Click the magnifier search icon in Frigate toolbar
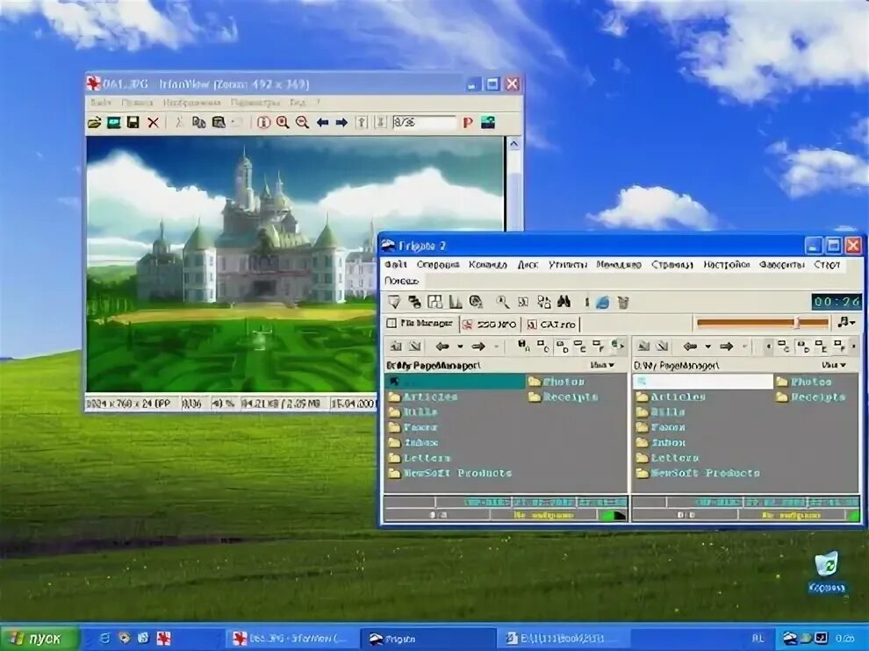Image resolution: width=869 pixels, height=651 pixels. click(502, 302)
